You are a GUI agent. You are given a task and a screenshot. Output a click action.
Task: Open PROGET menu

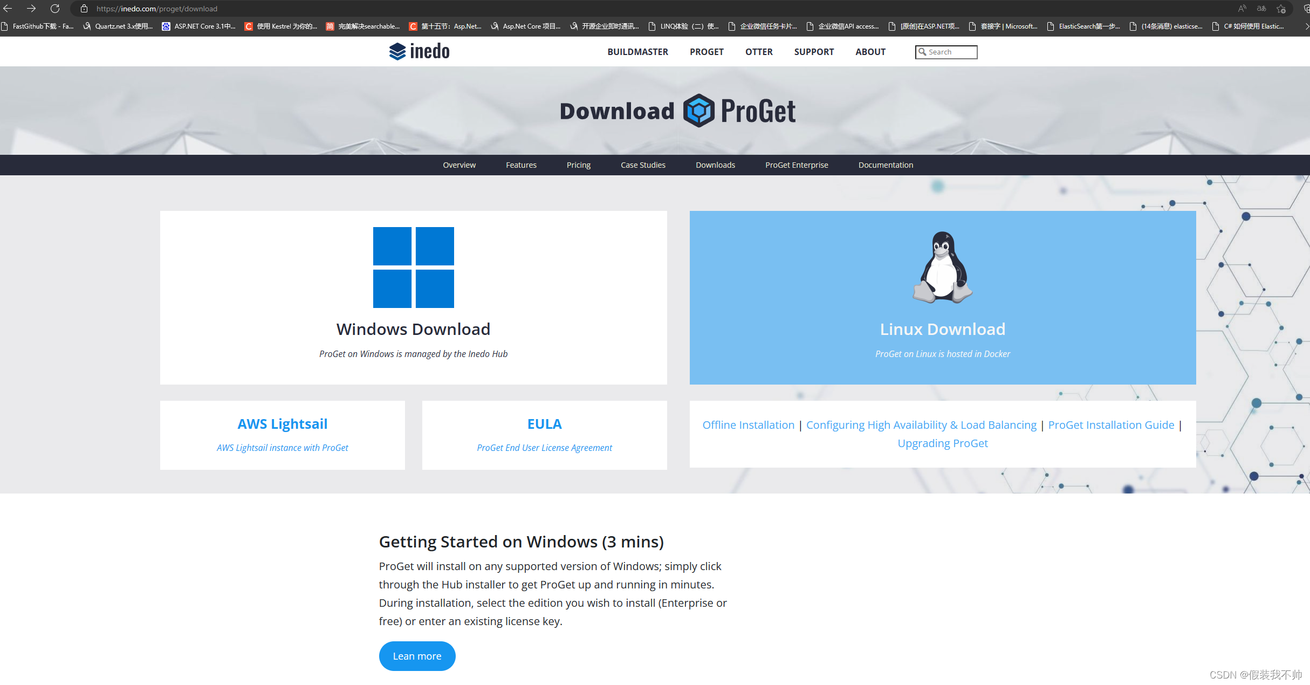pyautogui.click(x=707, y=52)
